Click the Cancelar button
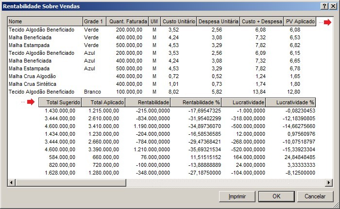Viewport: 340px width, 209px height. point(315,196)
